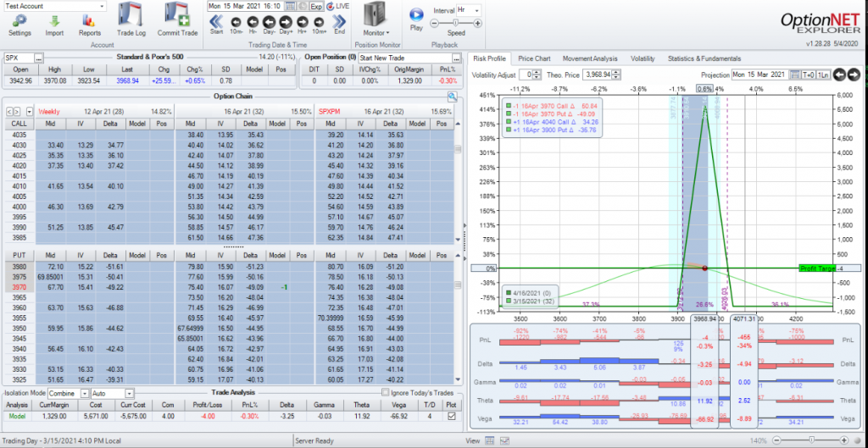
Task: Click the Import arrow icon
Action: click(54, 20)
